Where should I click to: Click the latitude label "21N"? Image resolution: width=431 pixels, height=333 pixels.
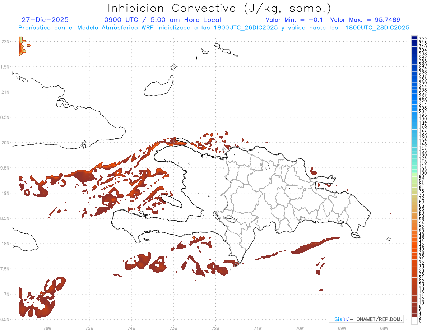(x=5, y=92)
